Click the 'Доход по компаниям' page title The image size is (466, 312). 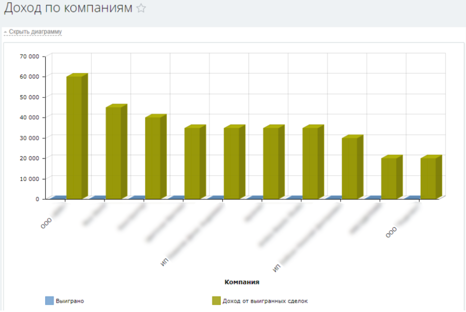point(68,8)
